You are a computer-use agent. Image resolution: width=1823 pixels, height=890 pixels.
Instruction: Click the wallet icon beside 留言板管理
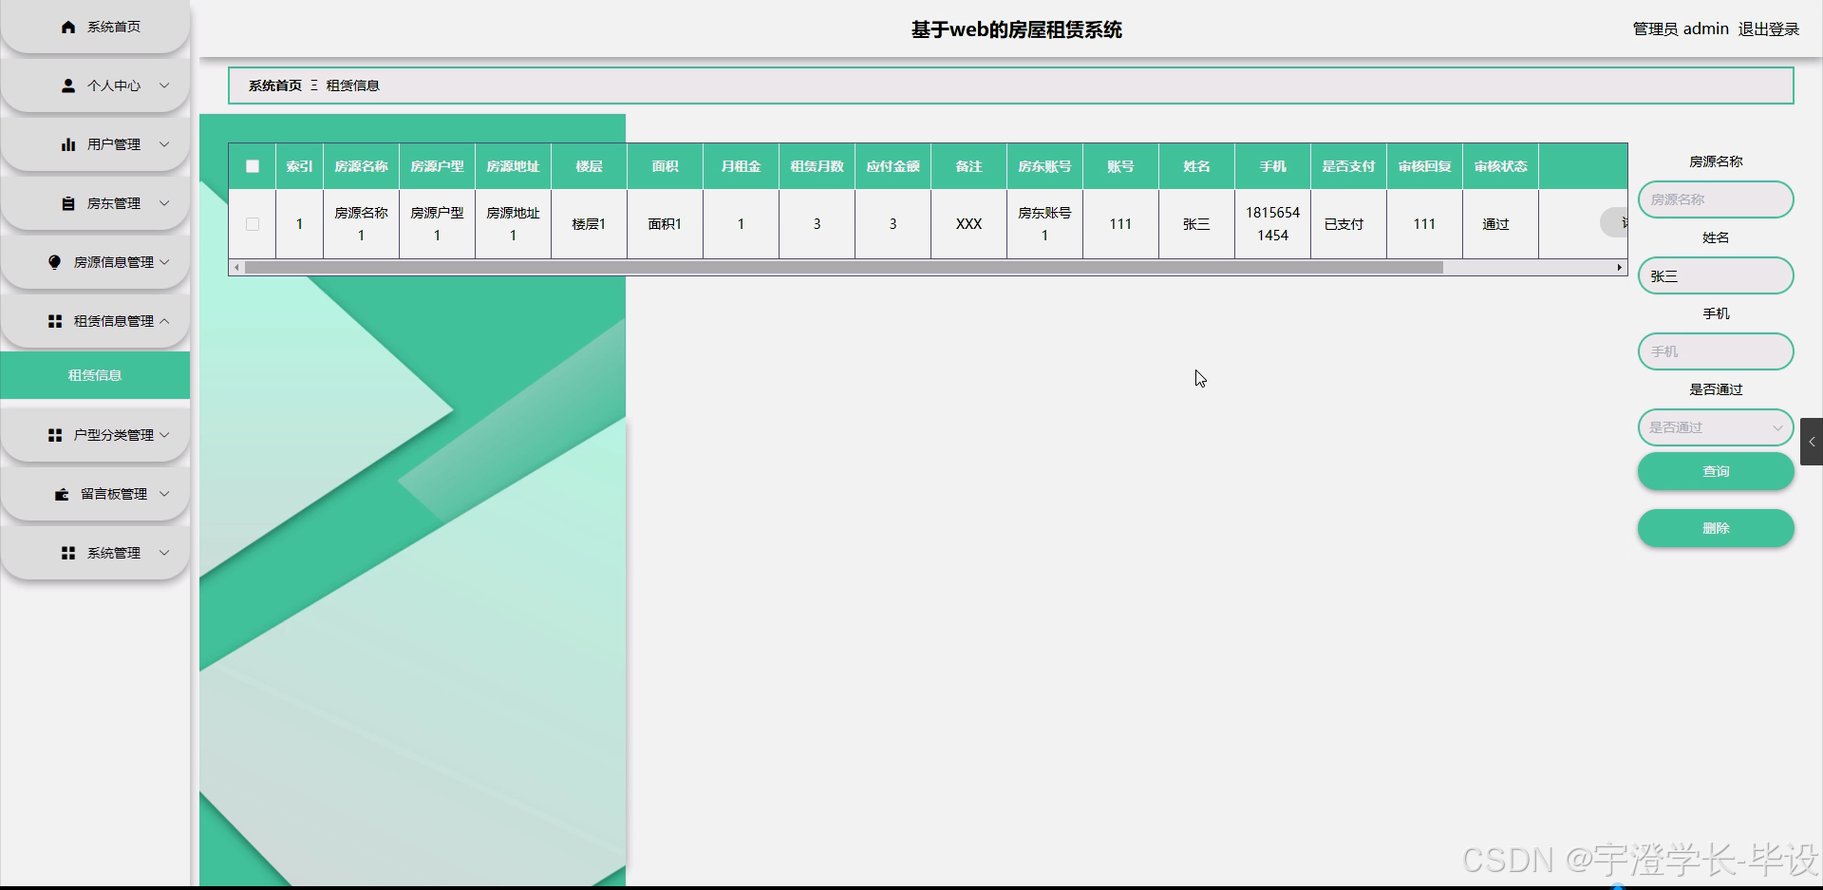click(x=62, y=494)
